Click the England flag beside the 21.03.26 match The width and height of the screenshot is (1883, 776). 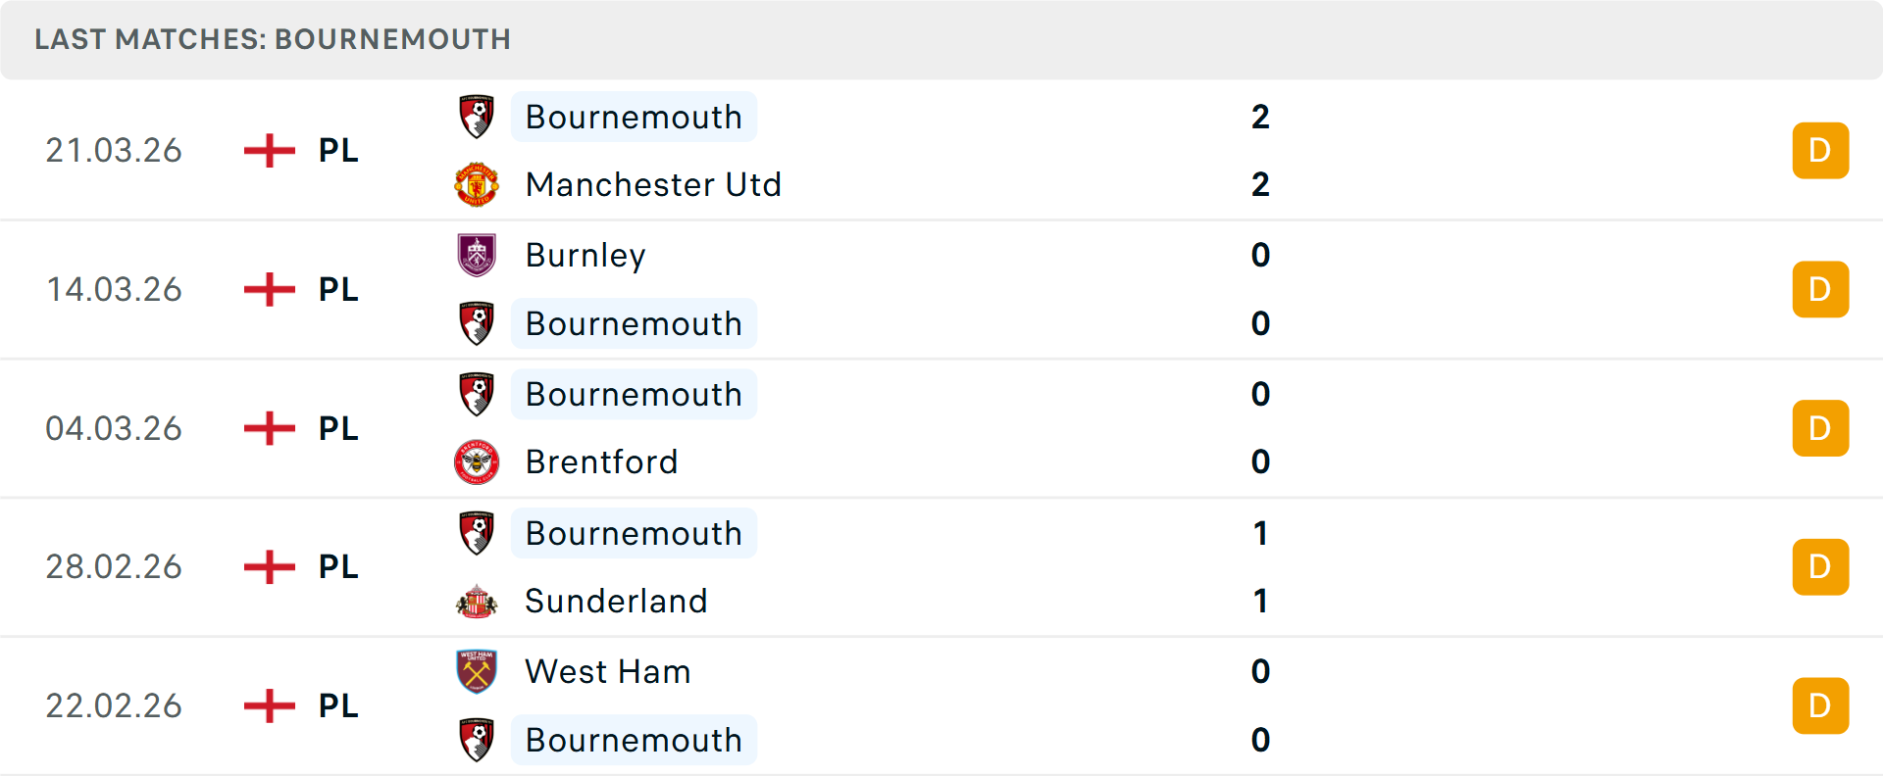268,150
